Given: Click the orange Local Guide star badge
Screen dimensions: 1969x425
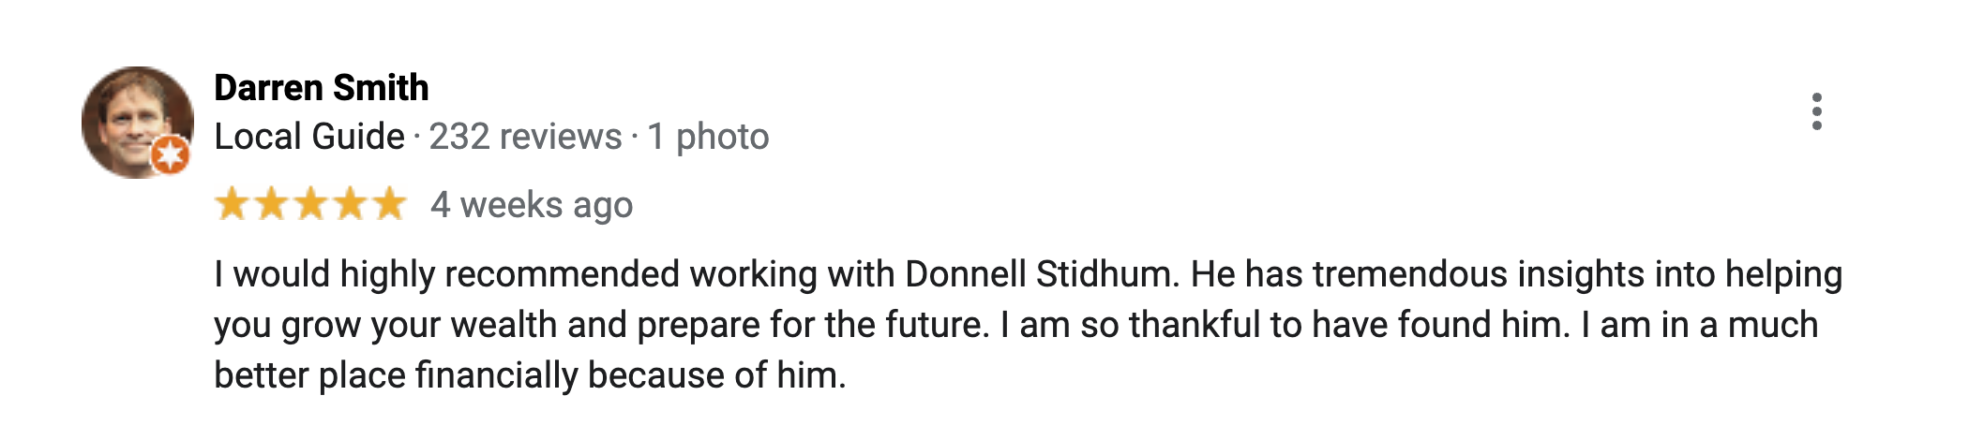Looking at the screenshot, I should tap(171, 154).
